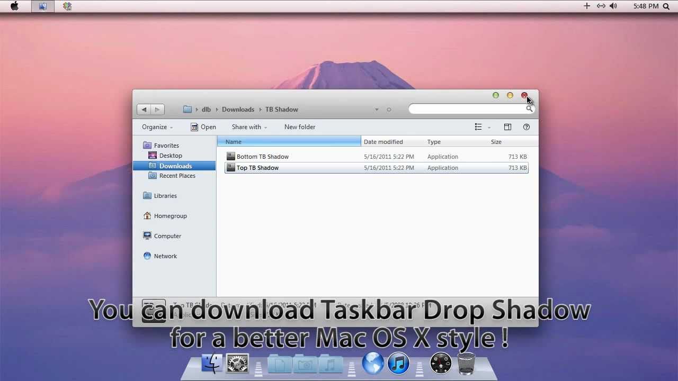
Task: Click the Bottom TB Shadow application icon
Action: 230,156
